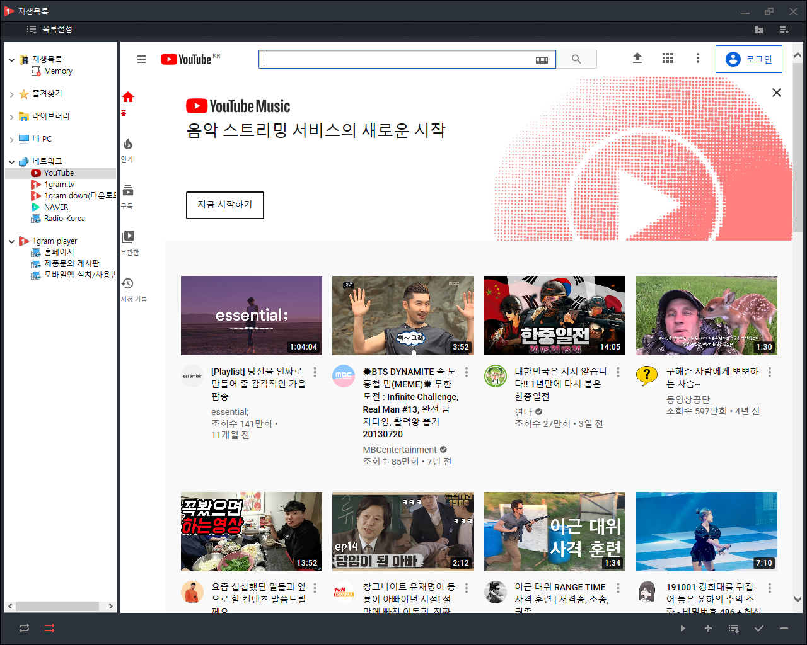Expand the 내 PC node
Image resolution: width=807 pixels, height=645 pixels.
pyautogui.click(x=11, y=140)
